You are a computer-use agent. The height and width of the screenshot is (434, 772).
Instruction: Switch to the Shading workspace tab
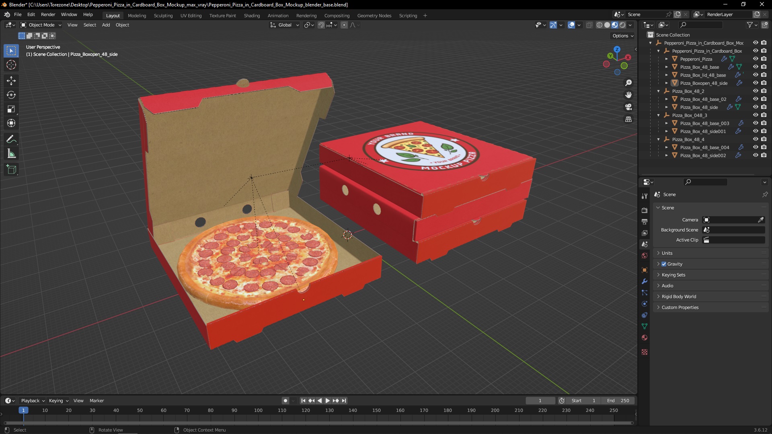tap(252, 16)
